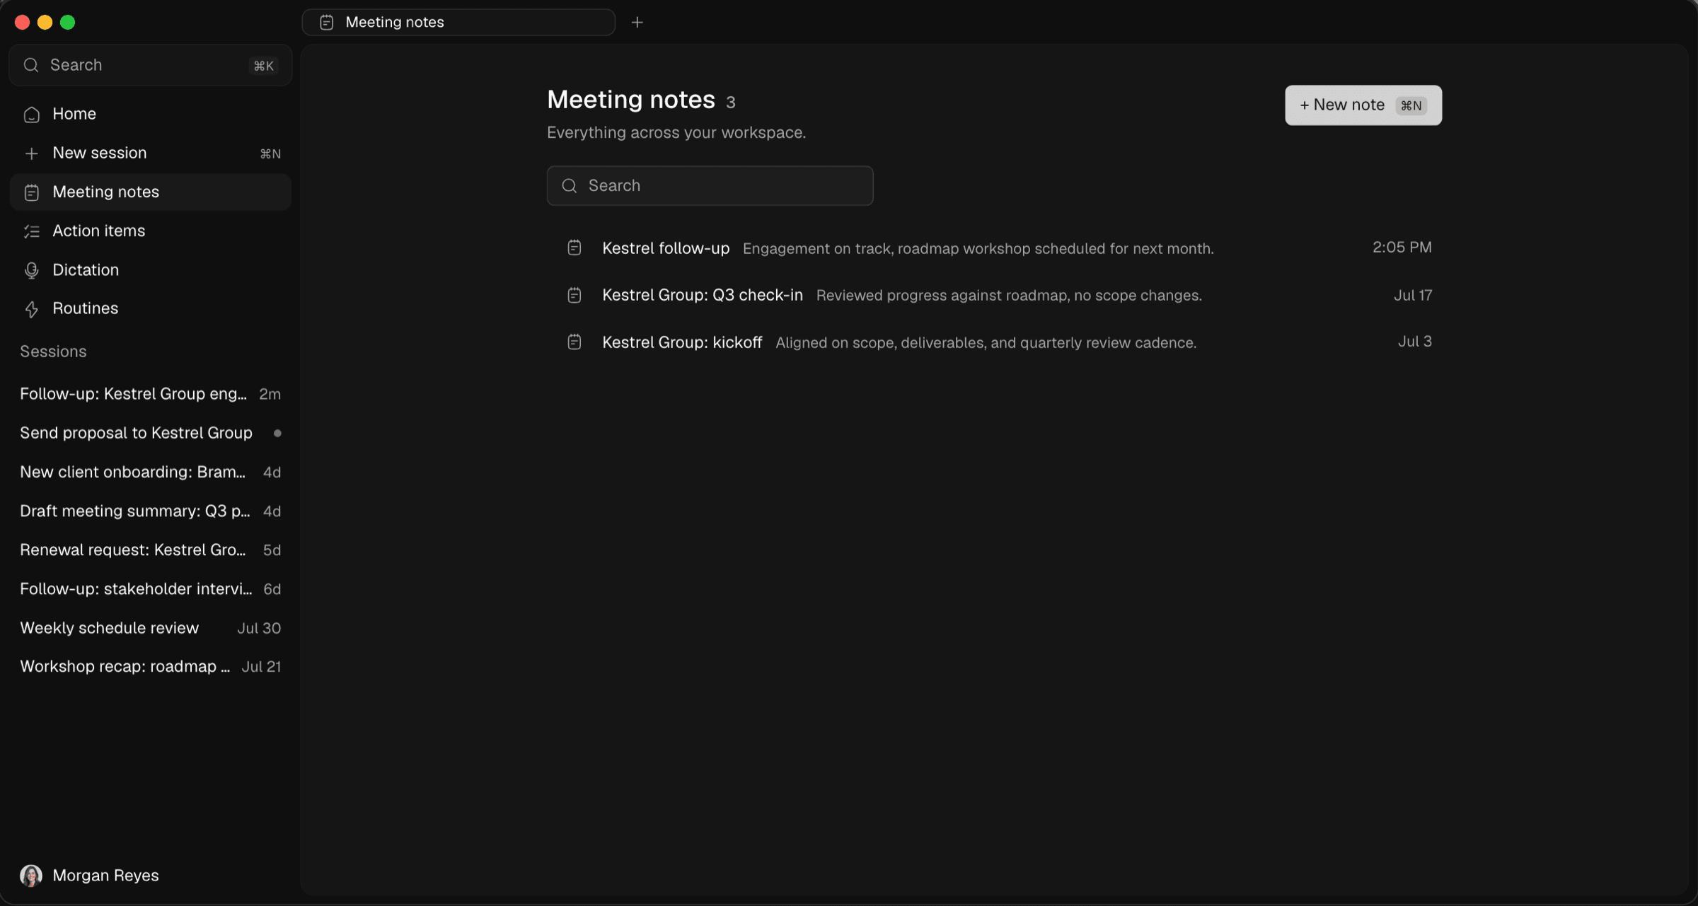
Task: Click the magnifier icon in notes search field
Action: (x=569, y=186)
